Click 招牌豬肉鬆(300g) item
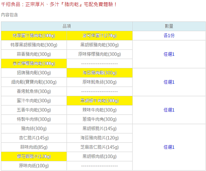This screenshot has height=171, width=206. [34, 73]
